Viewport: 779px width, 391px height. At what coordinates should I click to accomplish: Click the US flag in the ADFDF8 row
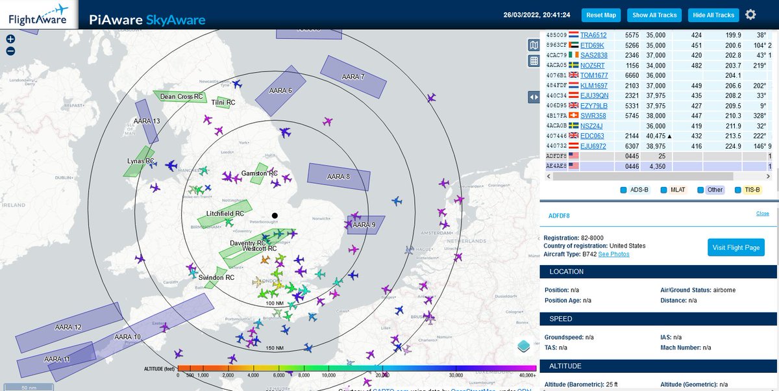574,156
